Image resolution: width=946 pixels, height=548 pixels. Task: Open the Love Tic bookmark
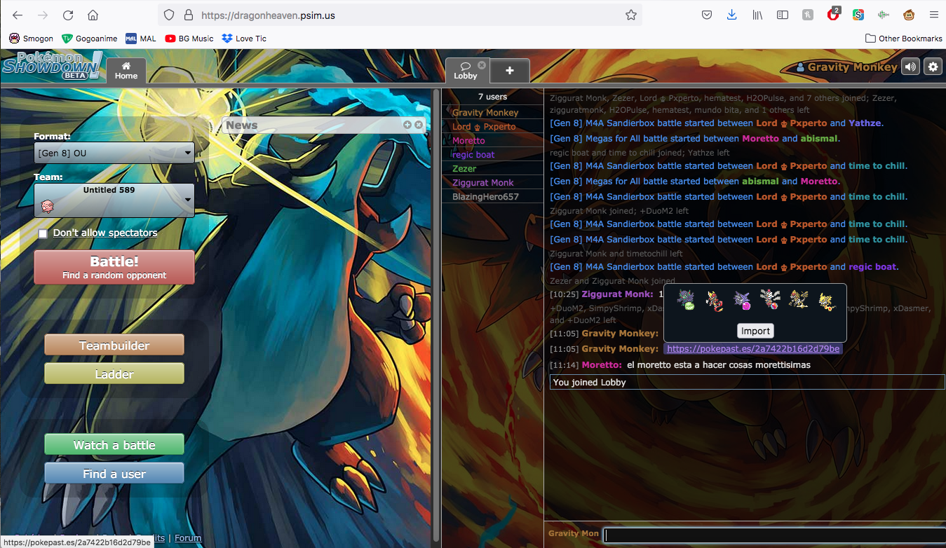click(244, 39)
